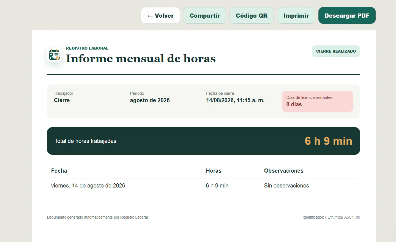
Task: Click the closing date 14/08/2026, 11:45 a. m.
Action: click(235, 100)
